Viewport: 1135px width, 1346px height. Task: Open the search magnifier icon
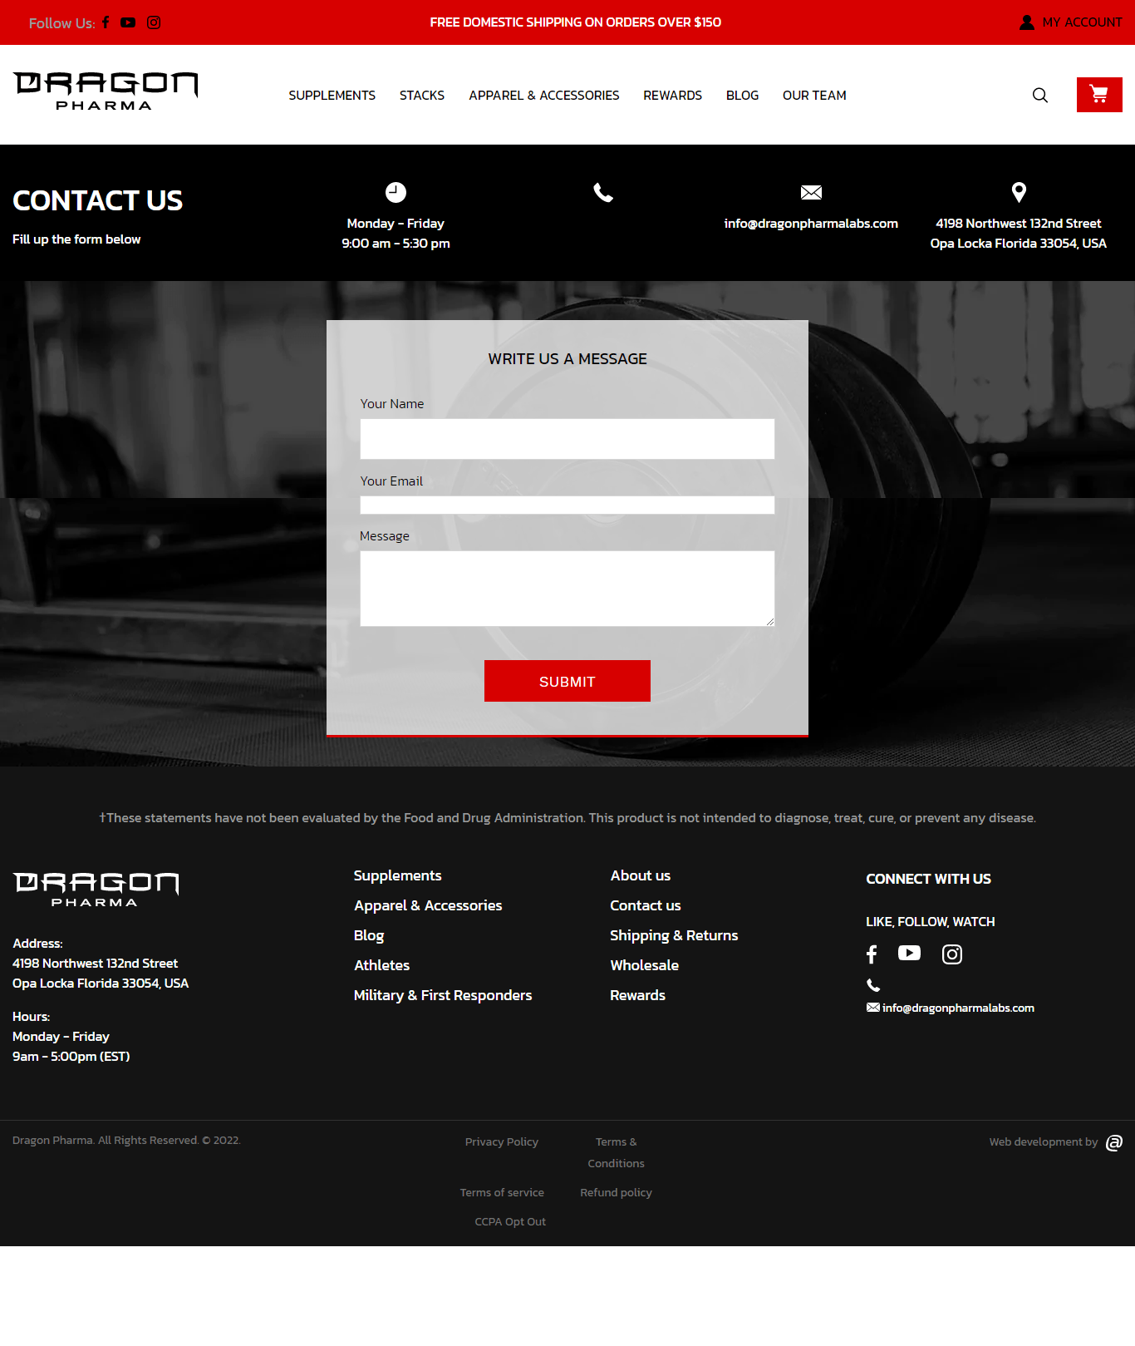pyautogui.click(x=1039, y=96)
